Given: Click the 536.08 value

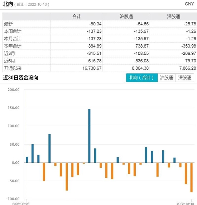Looking at the screenshot, I should pyautogui.click(x=142, y=61).
